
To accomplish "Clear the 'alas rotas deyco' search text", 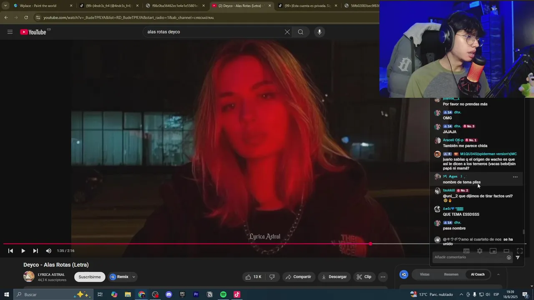I will click(x=287, y=32).
